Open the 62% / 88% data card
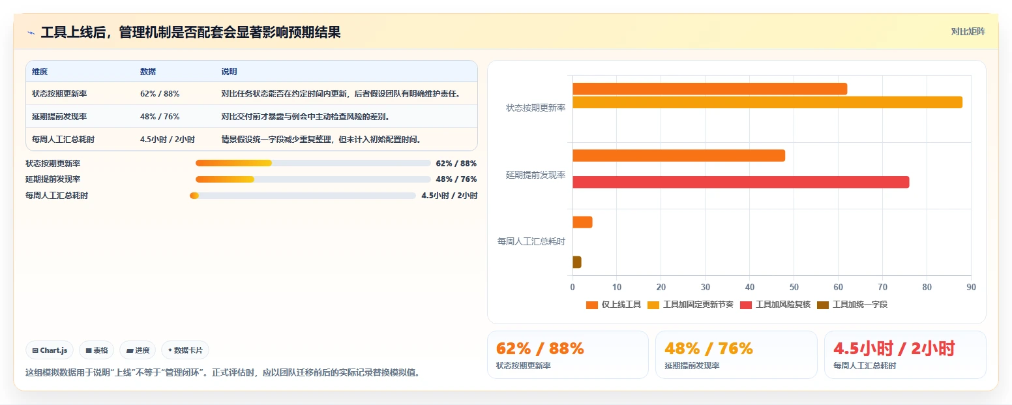This screenshot has height=405, width=1012. pos(568,355)
